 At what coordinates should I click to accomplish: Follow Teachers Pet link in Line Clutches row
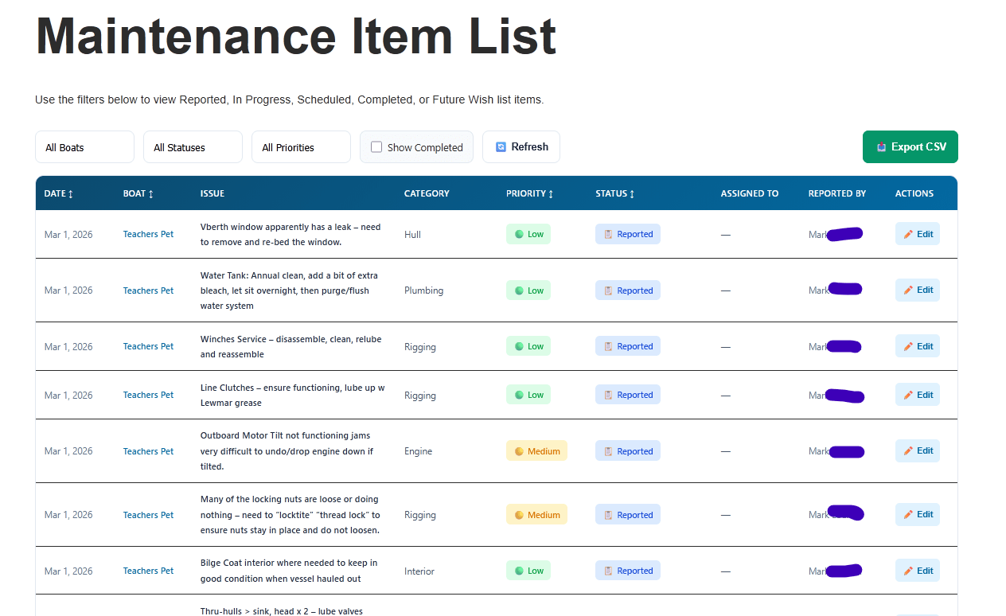[148, 396]
